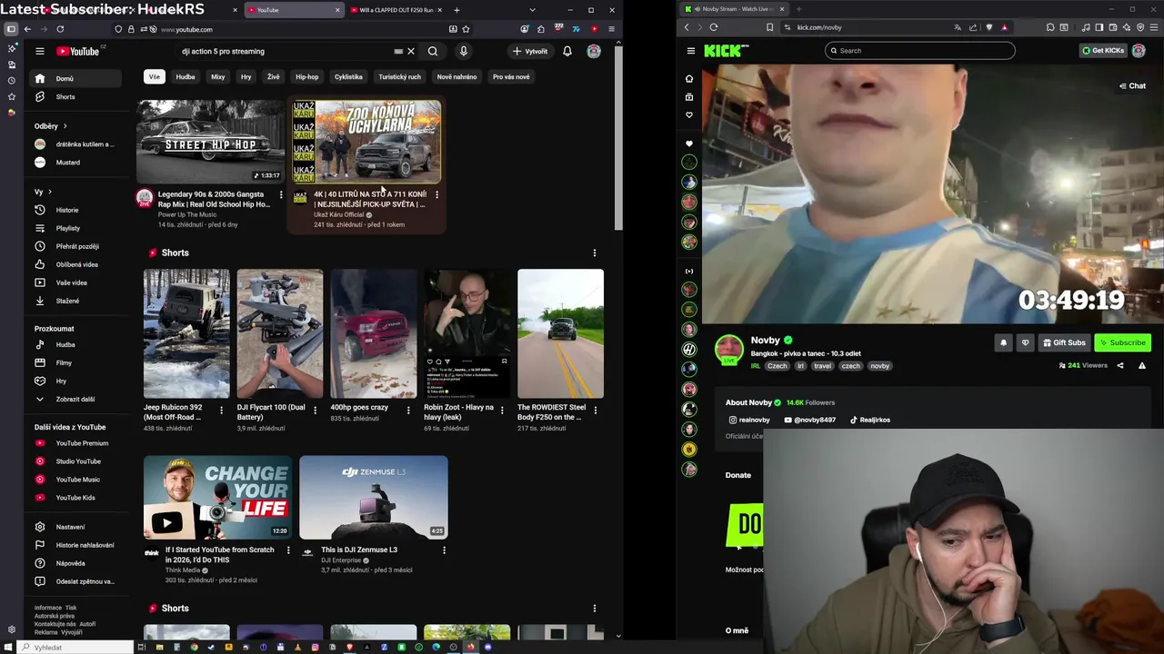Toggle Chat panel on Kick stream
The width and height of the screenshot is (1164, 654).
coord(1132,86)
